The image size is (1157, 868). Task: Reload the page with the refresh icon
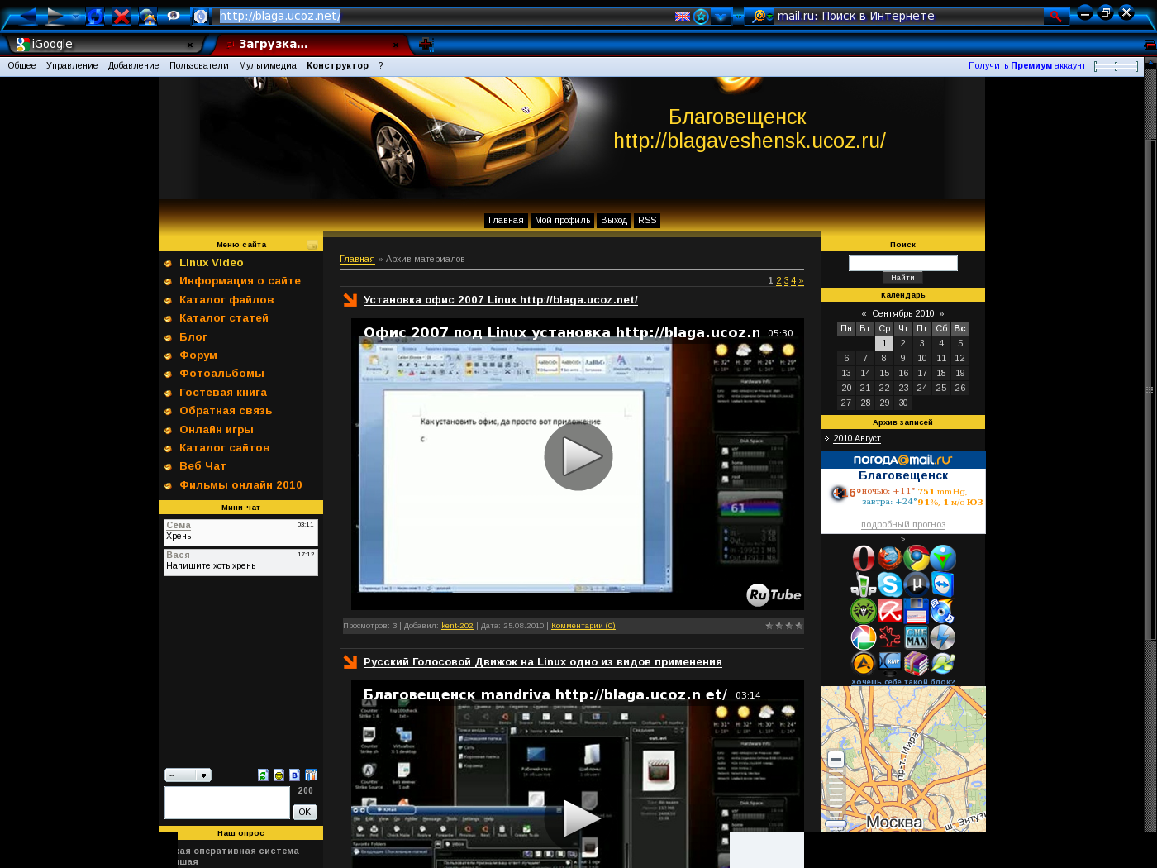click(x=95, y=16)
